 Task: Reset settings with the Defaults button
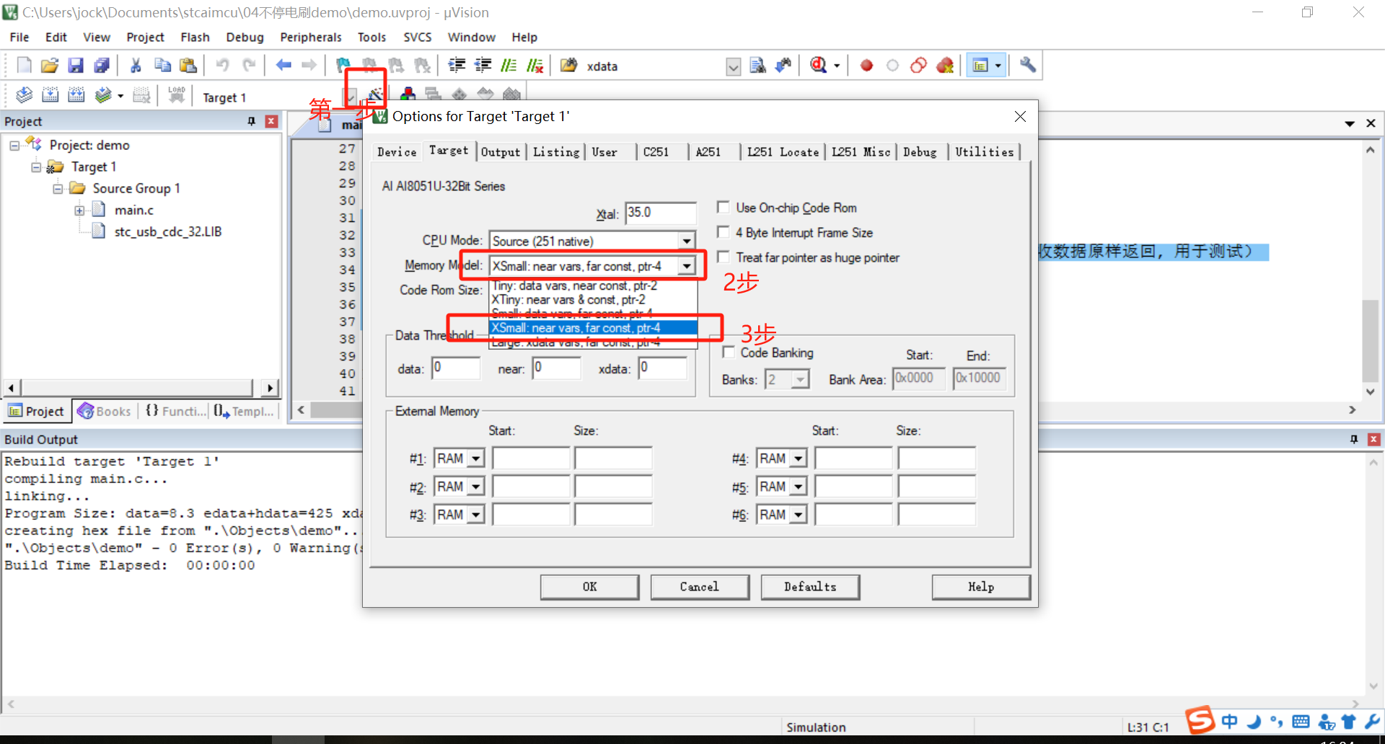[810, 587]
